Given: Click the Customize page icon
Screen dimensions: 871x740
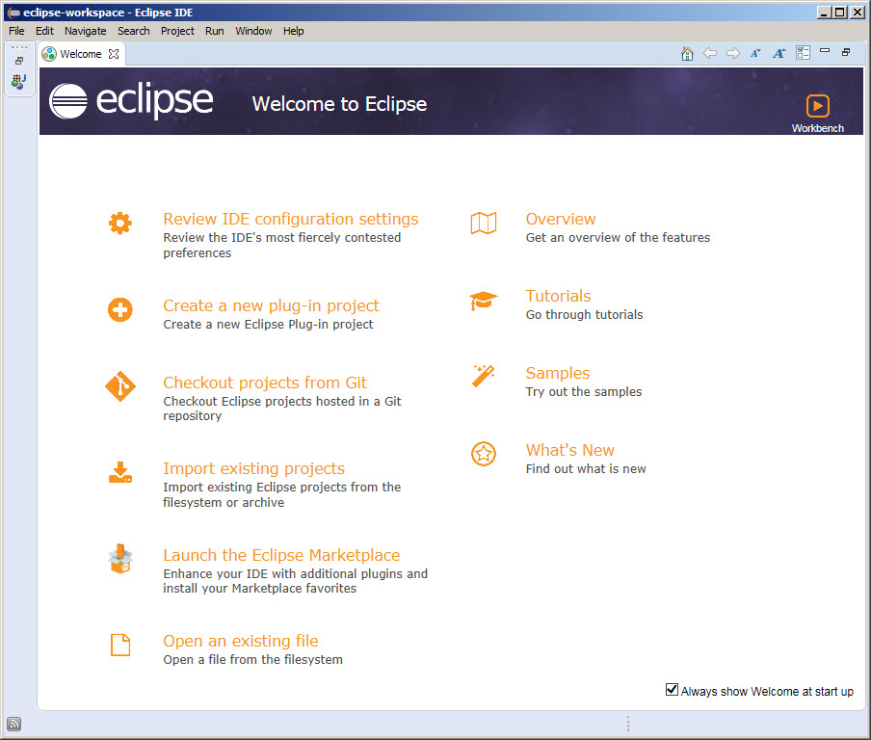Looking at the screenshot, I should (803, 54).
